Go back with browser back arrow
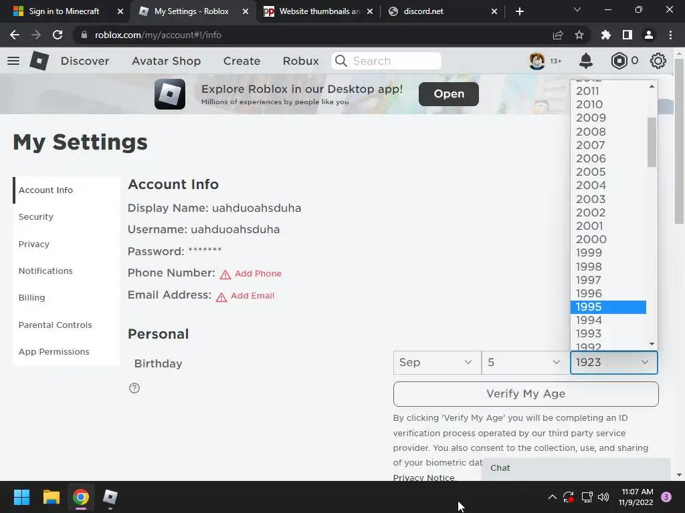Image resolution: width=685 pixels, height=513 pixels. tap(15, 35)
